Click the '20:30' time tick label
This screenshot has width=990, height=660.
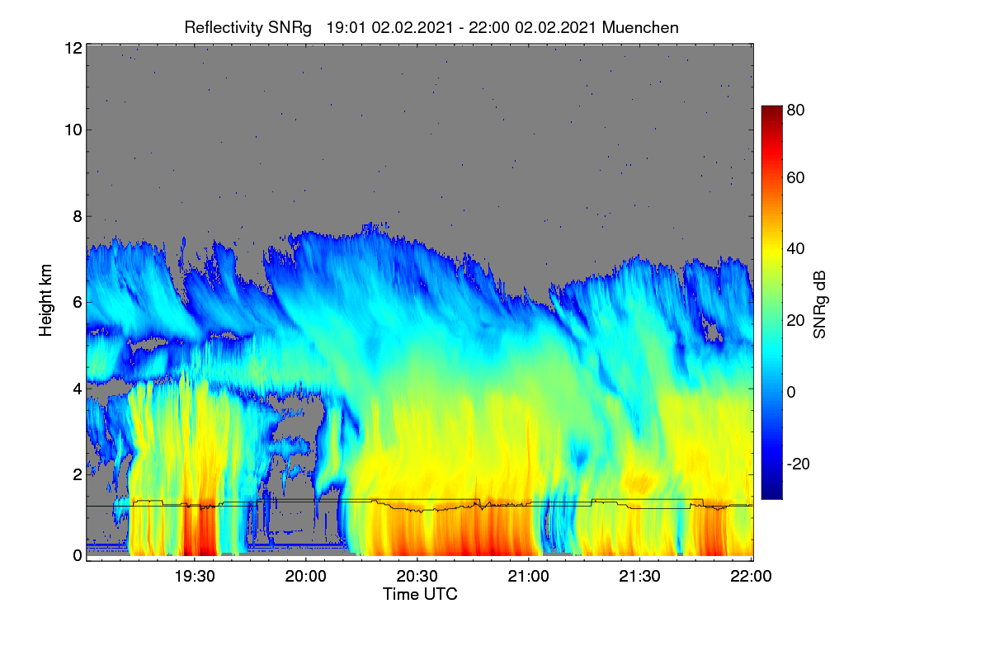417,577
